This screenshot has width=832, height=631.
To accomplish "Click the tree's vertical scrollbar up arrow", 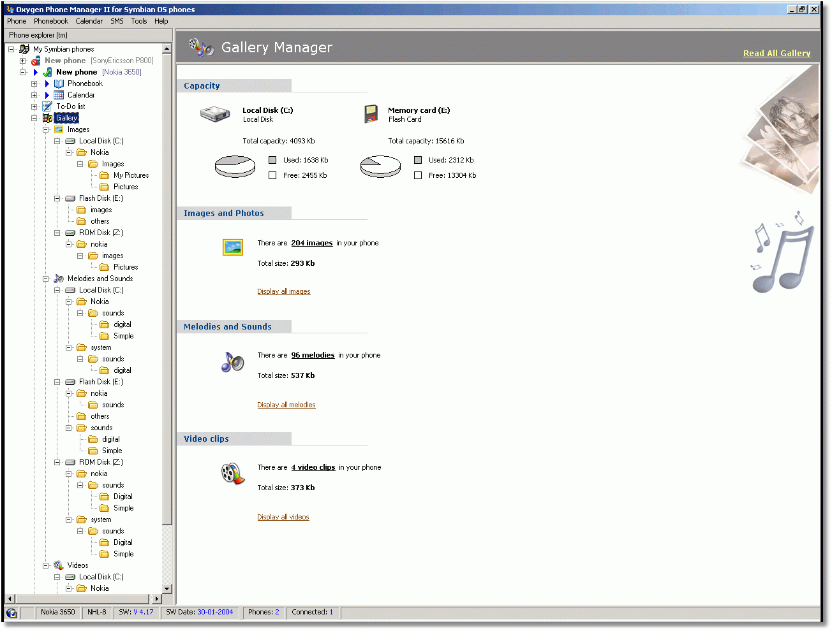I will 167,49.
